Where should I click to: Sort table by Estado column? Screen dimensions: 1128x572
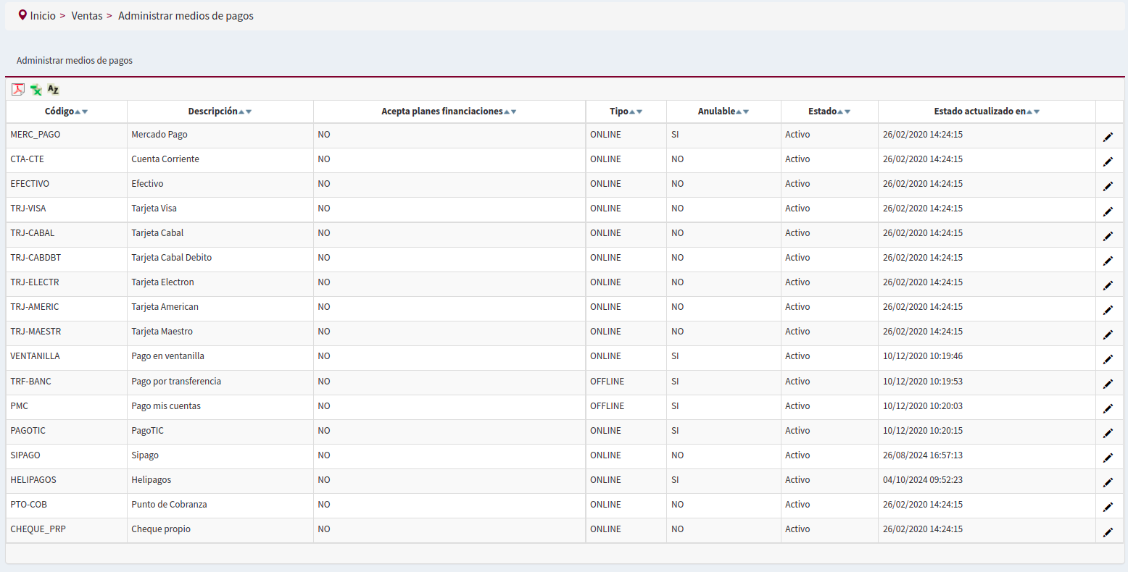(829, 112)
